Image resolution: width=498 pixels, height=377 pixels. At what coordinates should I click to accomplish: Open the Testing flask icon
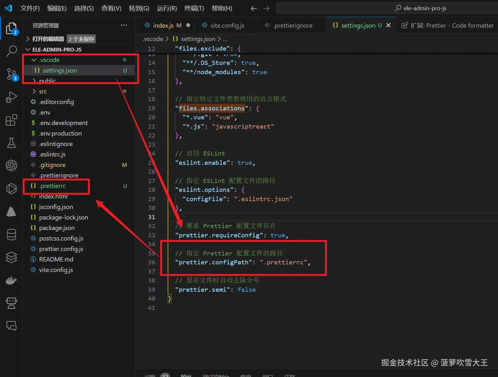11,143
